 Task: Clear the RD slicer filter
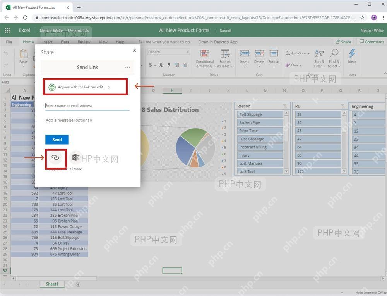[343, 106]
